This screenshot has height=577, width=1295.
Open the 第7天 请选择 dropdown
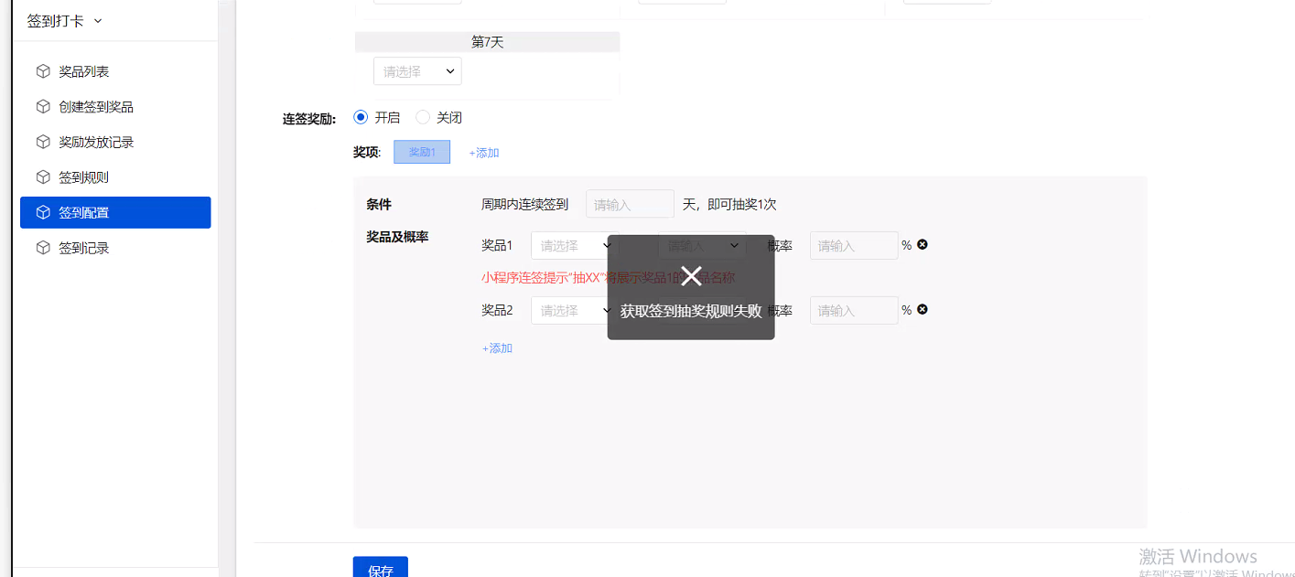pos(417,71)
